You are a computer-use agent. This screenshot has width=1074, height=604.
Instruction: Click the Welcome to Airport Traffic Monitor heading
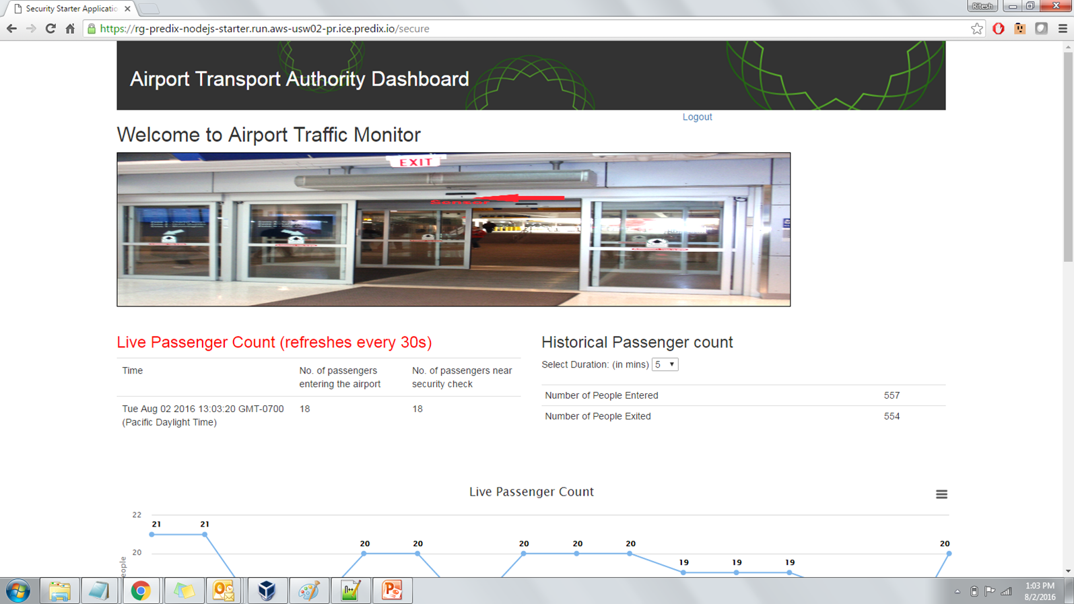(x=269, y=135)
